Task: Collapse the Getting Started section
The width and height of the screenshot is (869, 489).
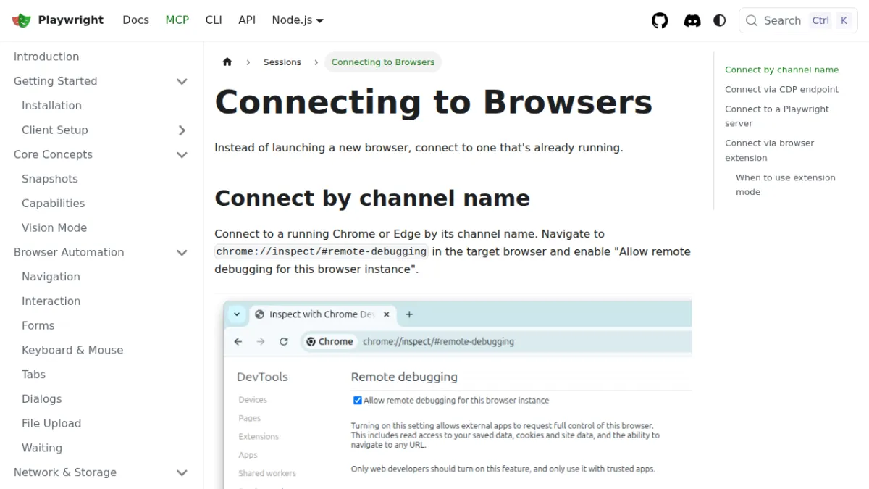Action: point(182,81)
